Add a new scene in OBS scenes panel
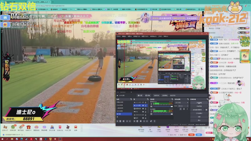This screenshot has height=141, width=251. 117,121
